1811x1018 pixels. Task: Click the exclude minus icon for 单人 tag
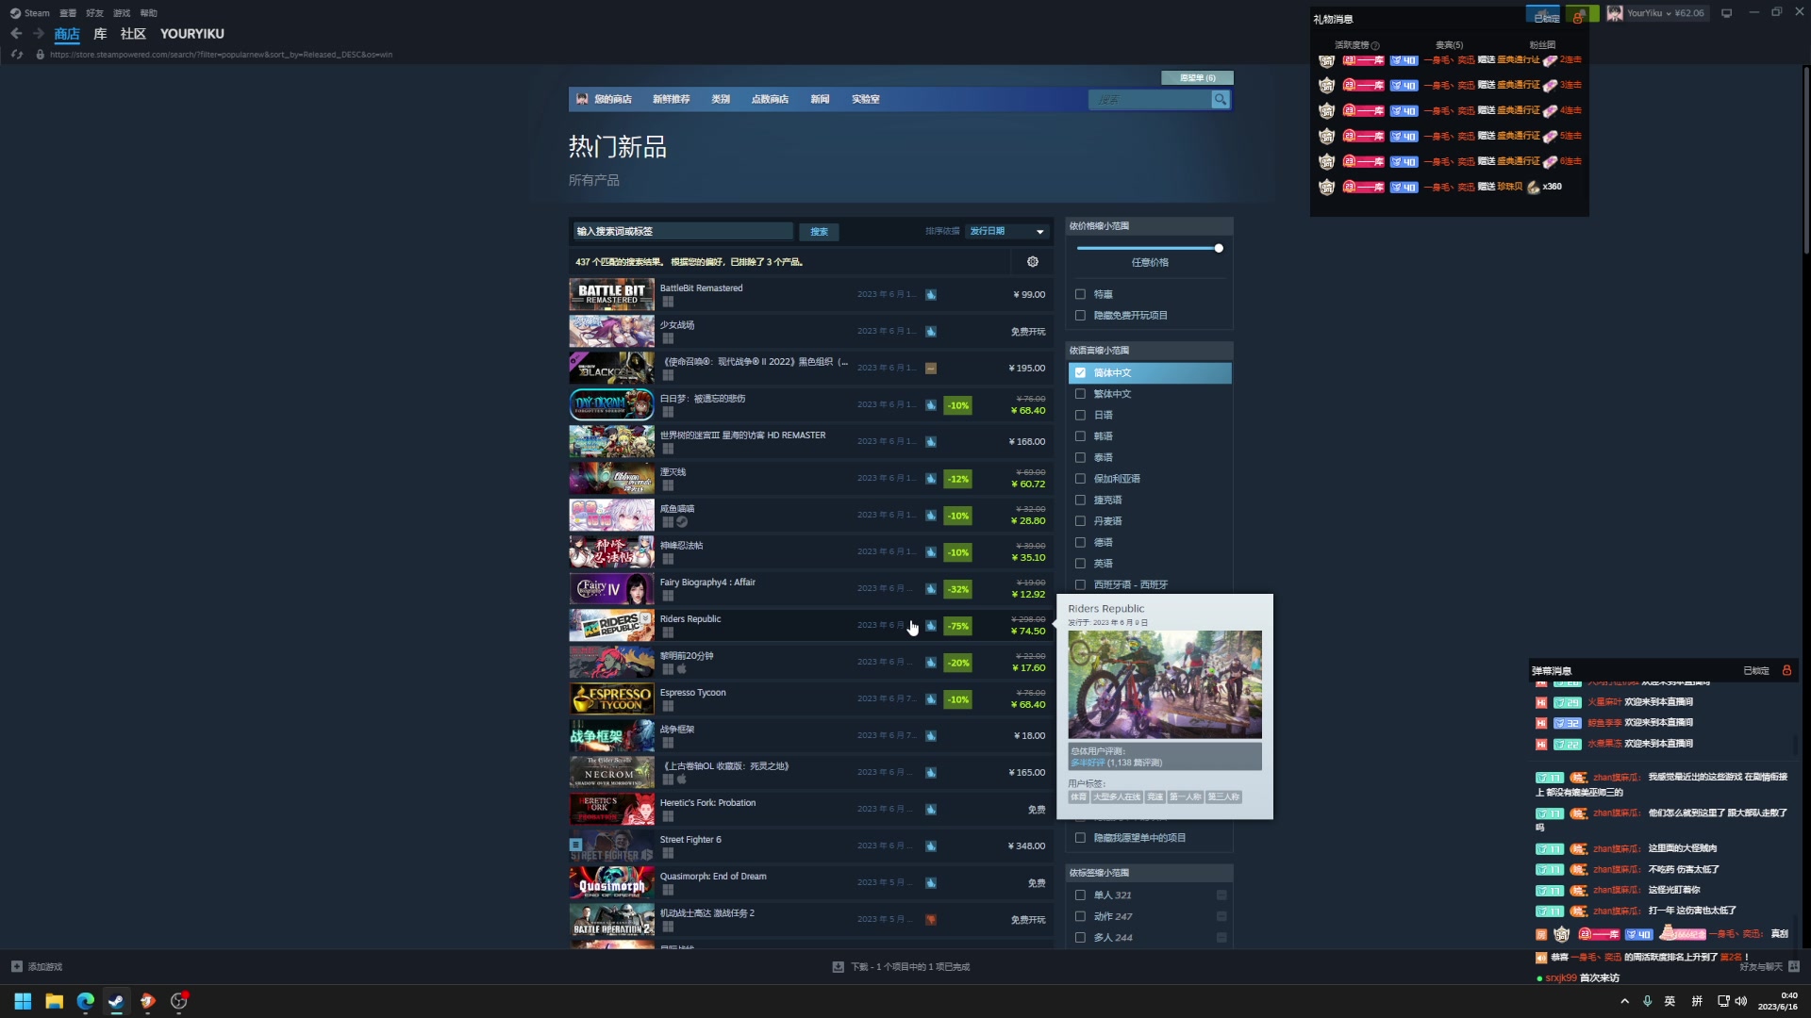coord(1221,895)
